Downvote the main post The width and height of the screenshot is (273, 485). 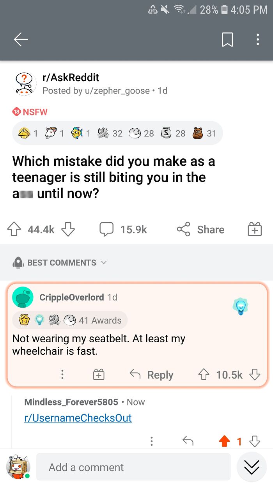click(68, 229)
